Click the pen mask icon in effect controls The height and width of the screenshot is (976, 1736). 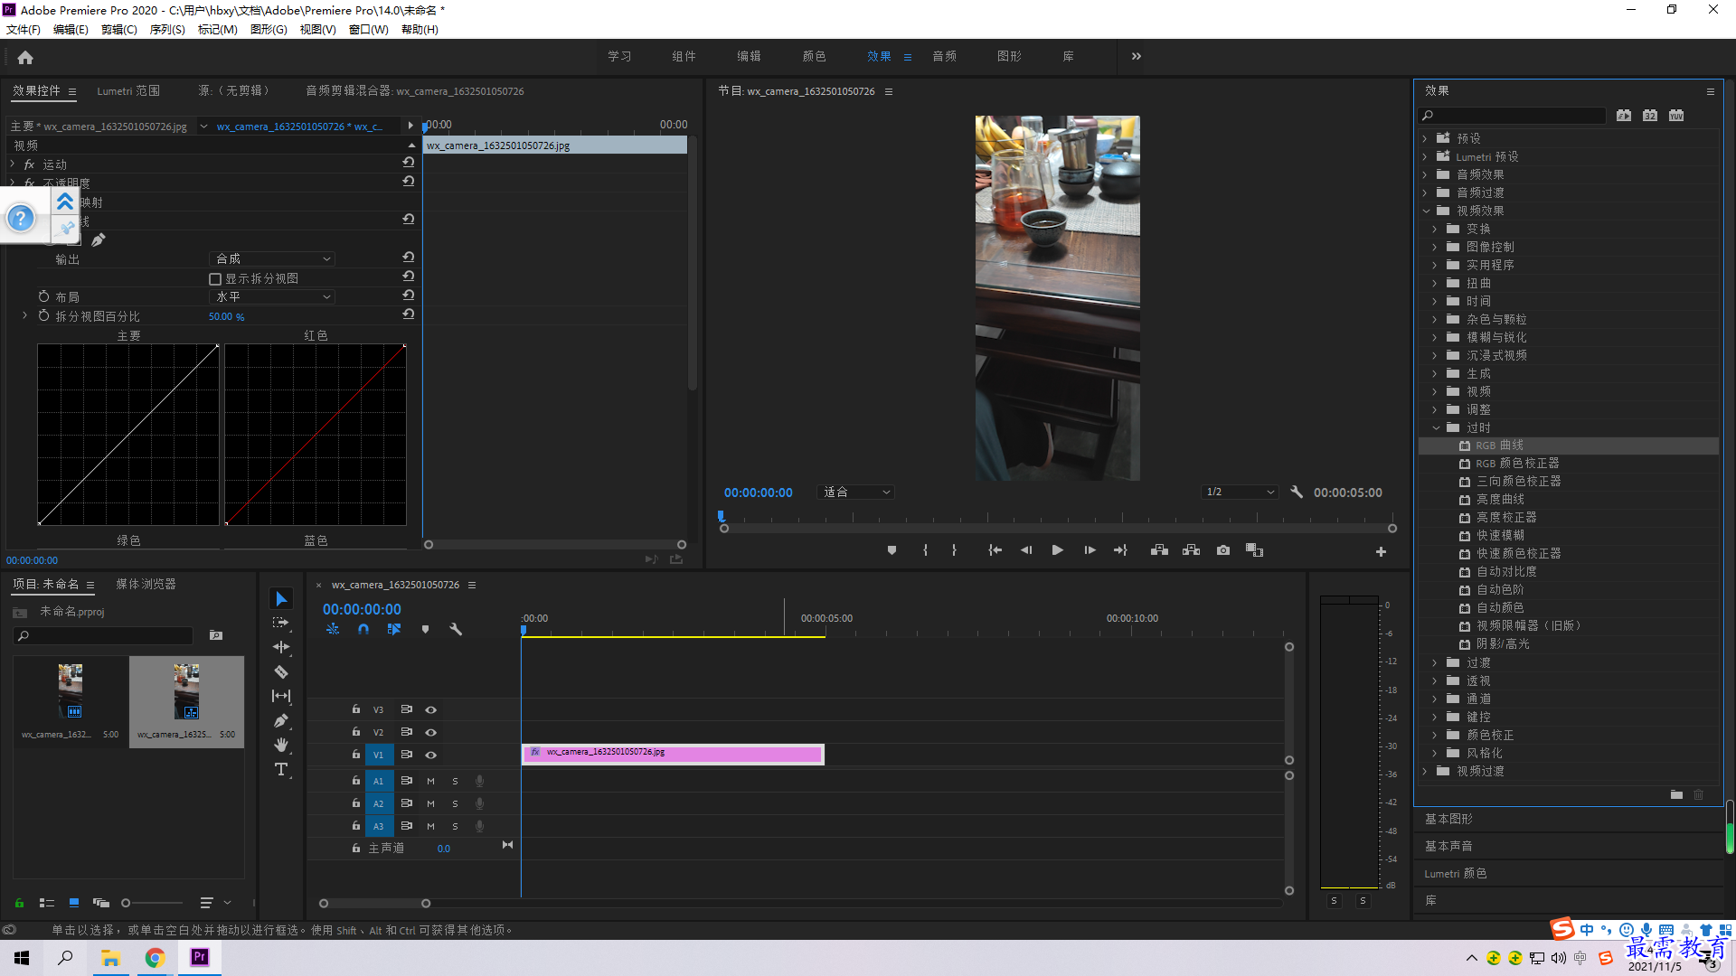tap(99, 239)
